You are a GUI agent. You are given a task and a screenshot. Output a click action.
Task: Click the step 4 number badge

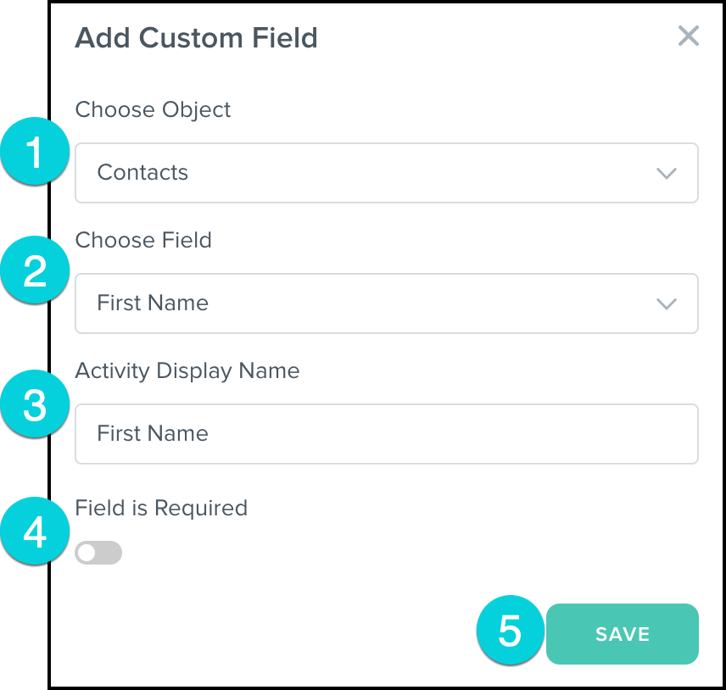tap(35, 533)
